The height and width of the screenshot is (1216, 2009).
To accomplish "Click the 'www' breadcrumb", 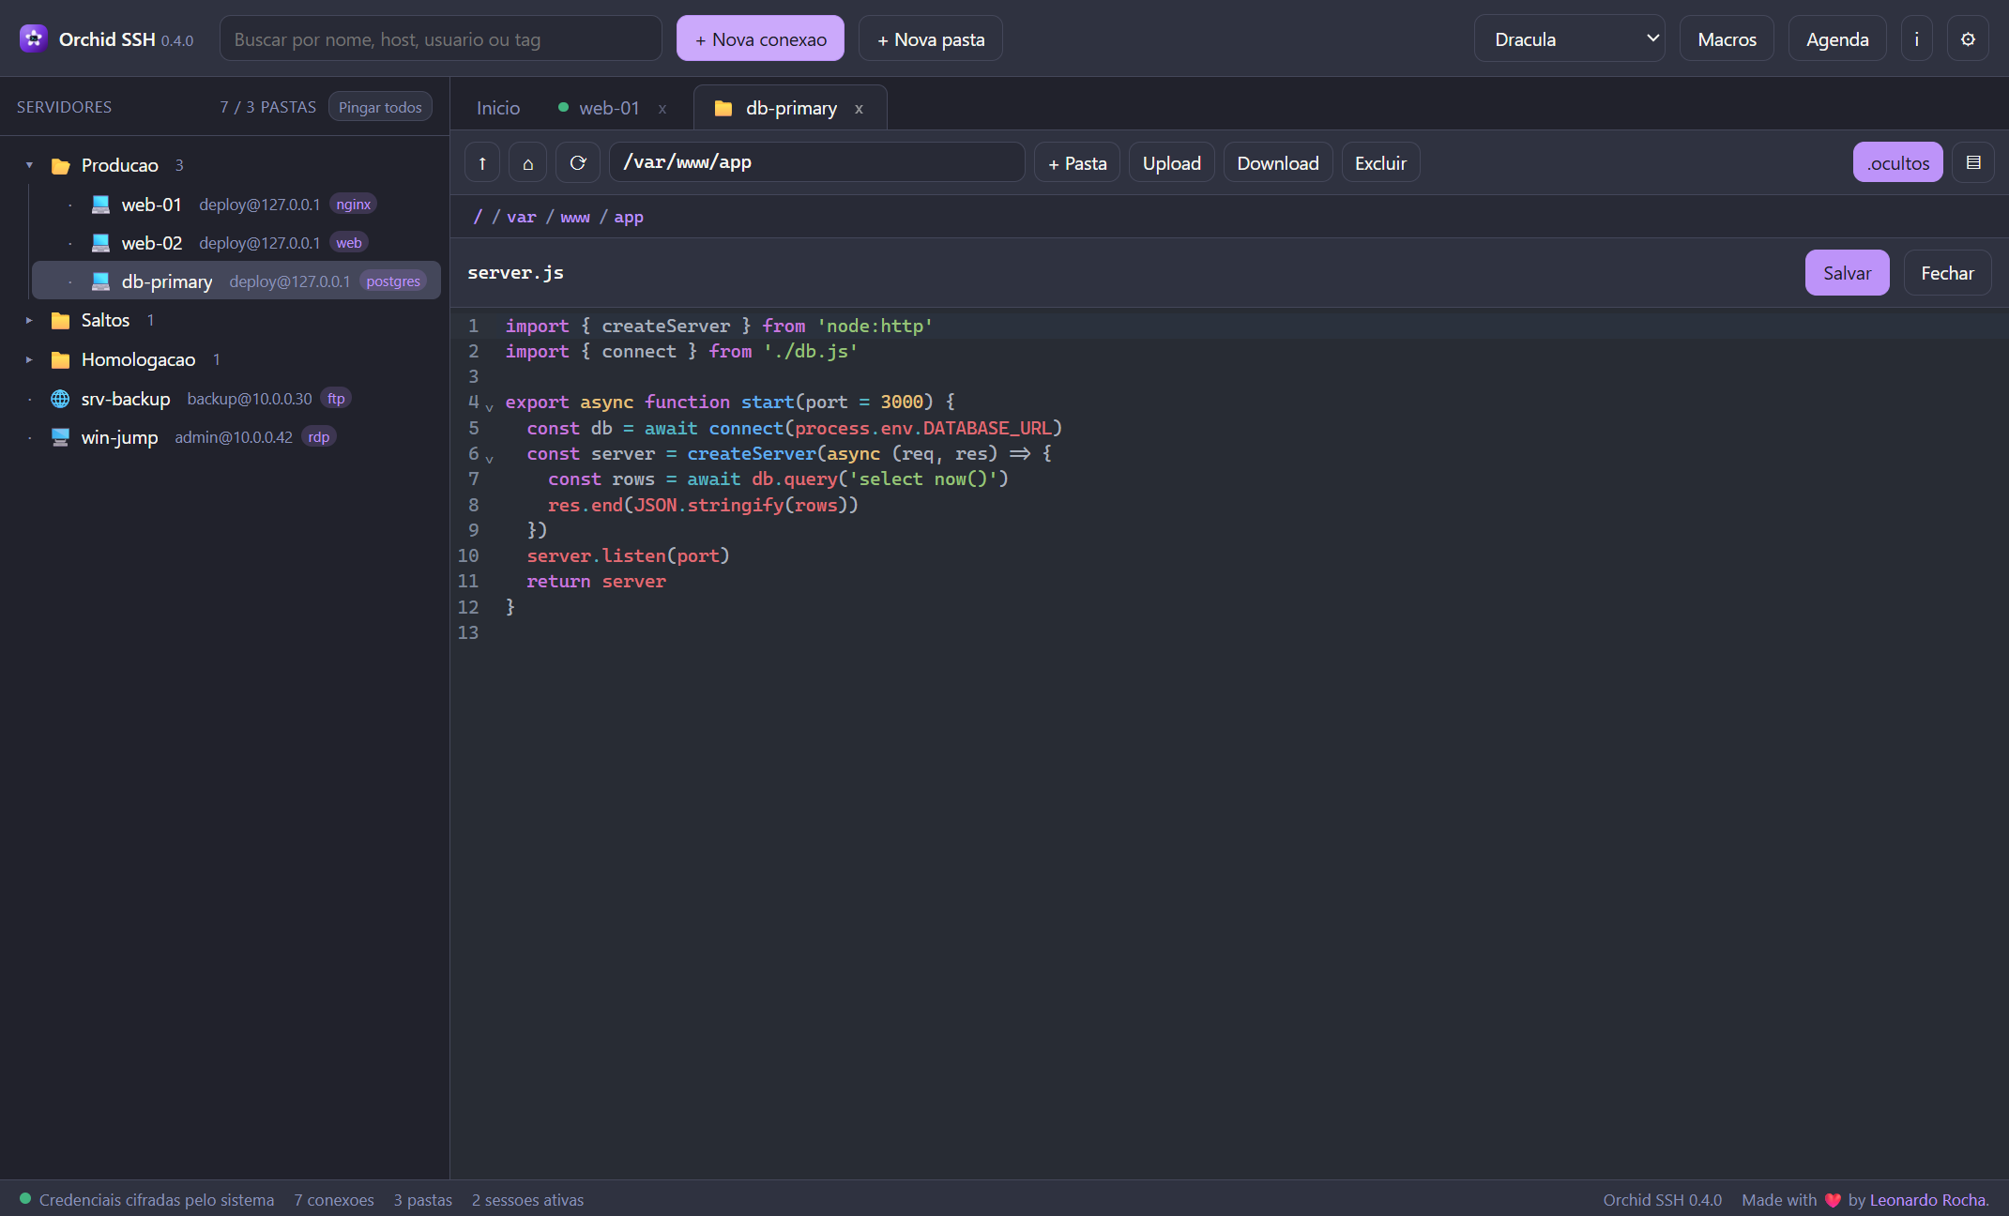I will click(x=575, y=217).
